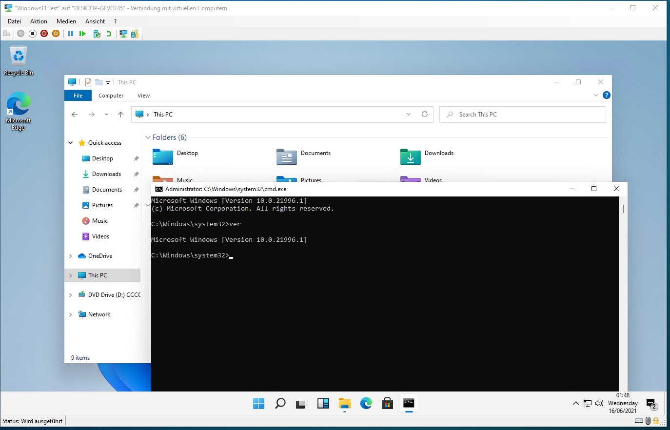Show hidden system tray icons
Viewport: 670px width, 430px height.
tap(576, 403)
